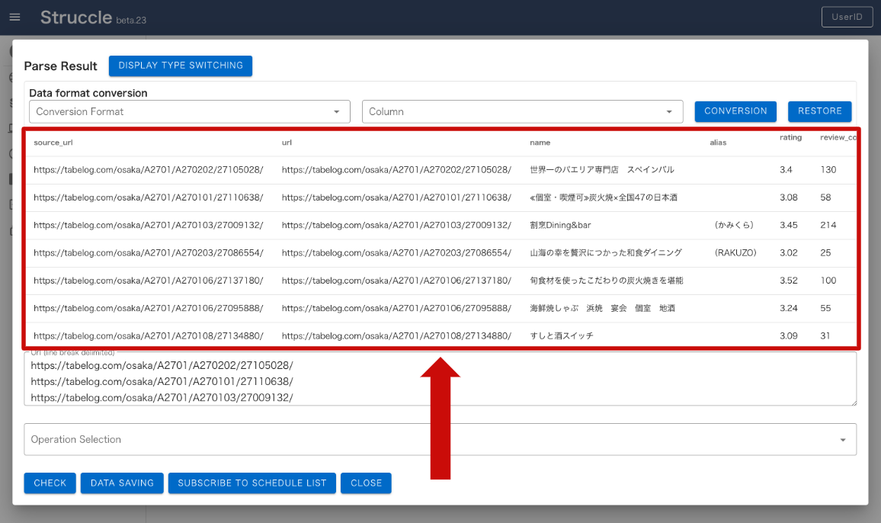Click SUBSCRIBE TO SCHEDULE LIST
This screenshot has height=523, width=881.
tap(251, 483)
